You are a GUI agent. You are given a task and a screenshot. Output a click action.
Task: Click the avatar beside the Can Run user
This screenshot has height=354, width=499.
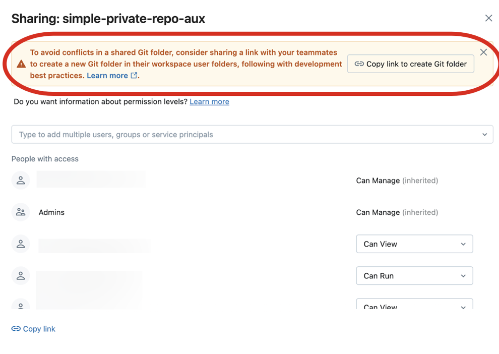21,275
